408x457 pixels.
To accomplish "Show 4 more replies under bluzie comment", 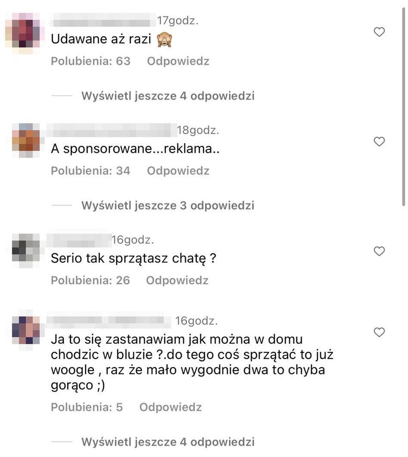I will (x=168, y=442).
